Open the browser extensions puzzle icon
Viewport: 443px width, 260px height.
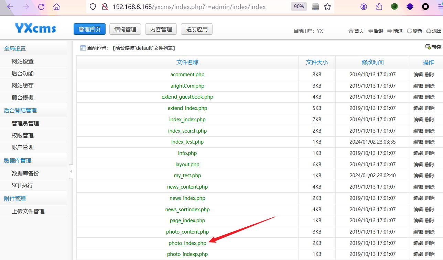(x=379, y=7)
